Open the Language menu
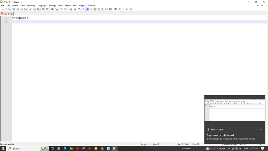The height and width of the screenshot is (151, 268). pos(42,6)
